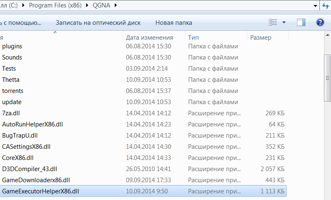Open the view options dropdown arrow
The height and width of the screenshot is (200, 331).
tap(284, 22)
